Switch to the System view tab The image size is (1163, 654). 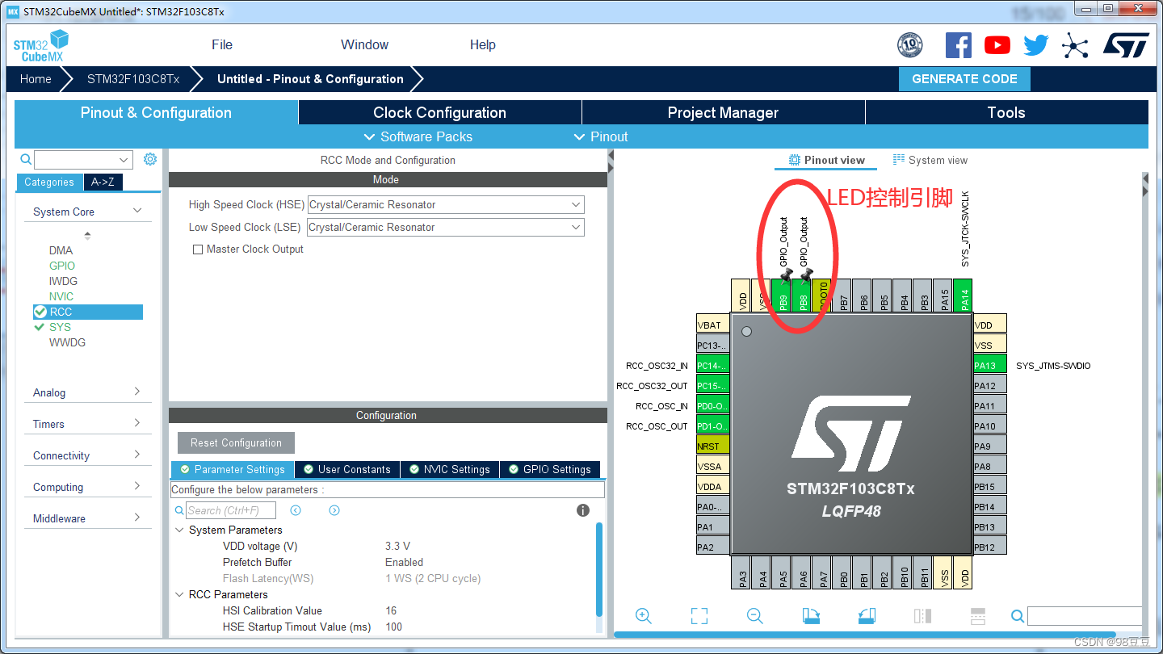pos(930,161)
